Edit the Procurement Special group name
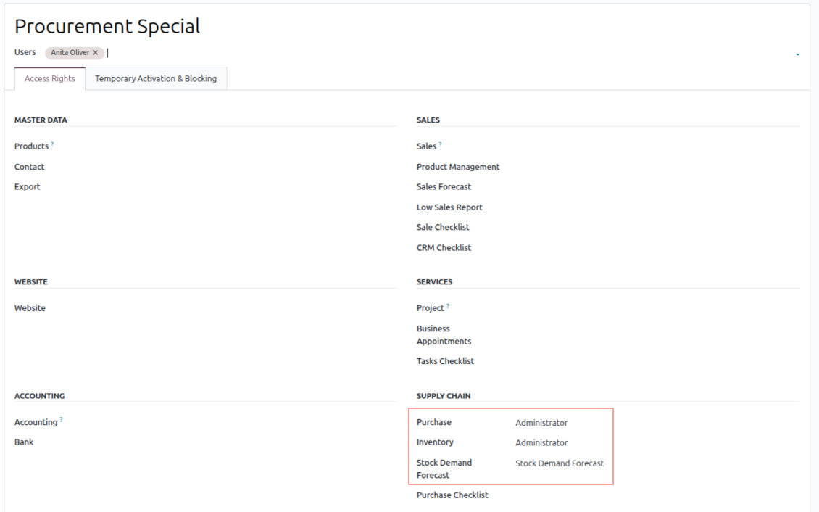The width and height of the screenshot is (819, 512). coord(107,27)
